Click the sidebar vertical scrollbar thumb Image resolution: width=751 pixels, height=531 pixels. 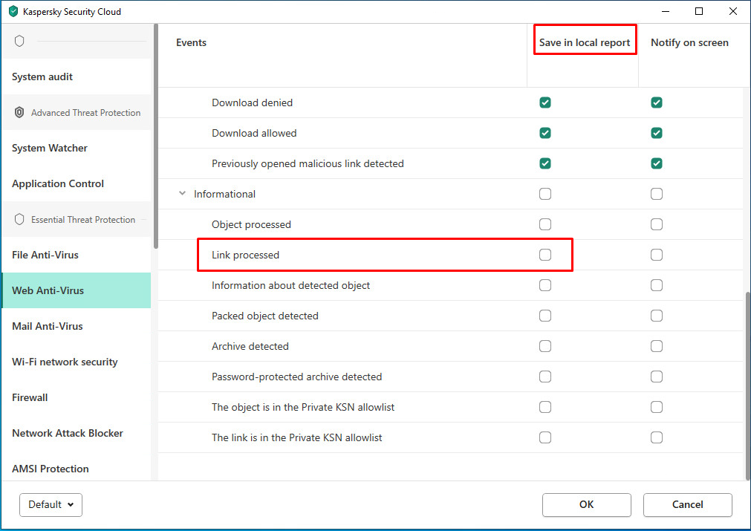[x=156, y=136]
